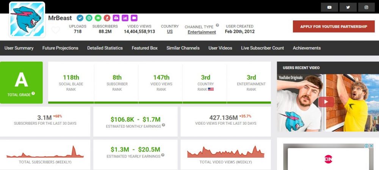Select the 8th Subscriber Rank card
The height and width of the screenshot is (170, 379).
point(117,83)
